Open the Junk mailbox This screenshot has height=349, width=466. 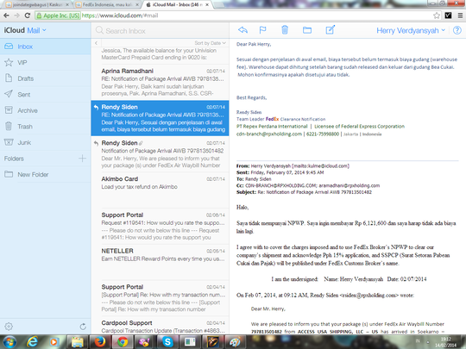[x=46, y=143]
